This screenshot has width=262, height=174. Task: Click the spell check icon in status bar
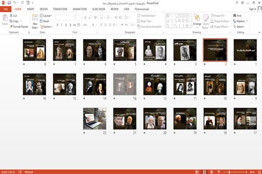(x=20, y=172)
